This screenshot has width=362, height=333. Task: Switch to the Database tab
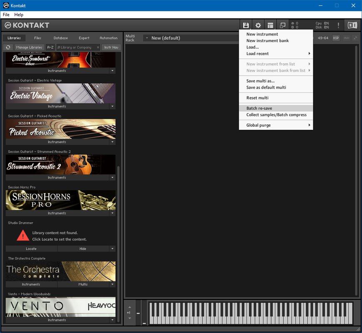(x=60, y=38)
